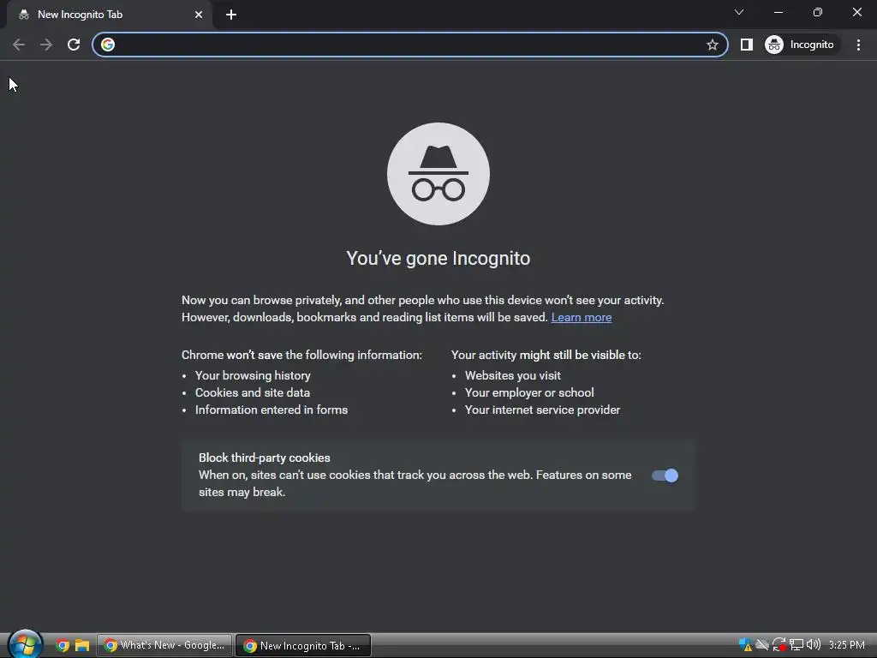Bookmark this tab with the star icon
Screen dimensions: 877x658
(x=712, y=45)
